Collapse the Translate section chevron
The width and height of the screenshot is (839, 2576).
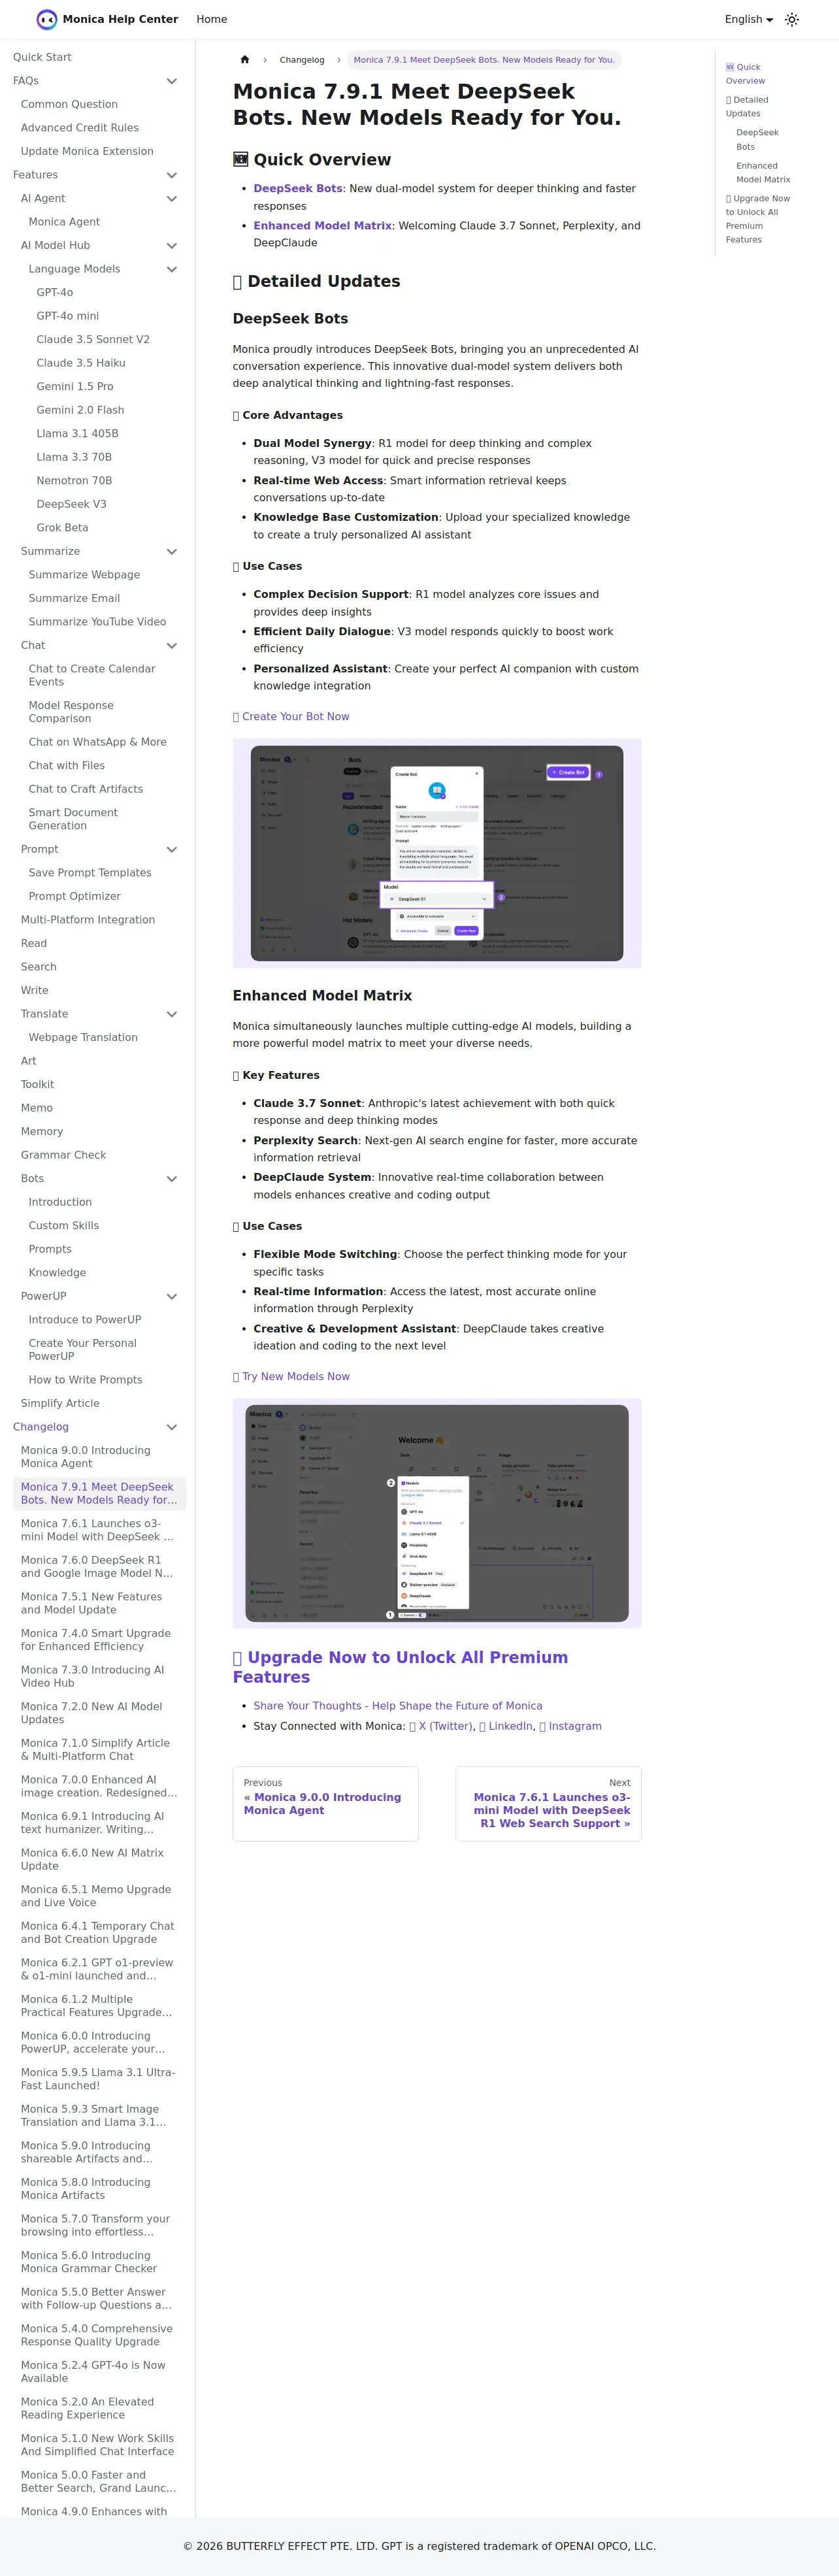point(172,1014)
